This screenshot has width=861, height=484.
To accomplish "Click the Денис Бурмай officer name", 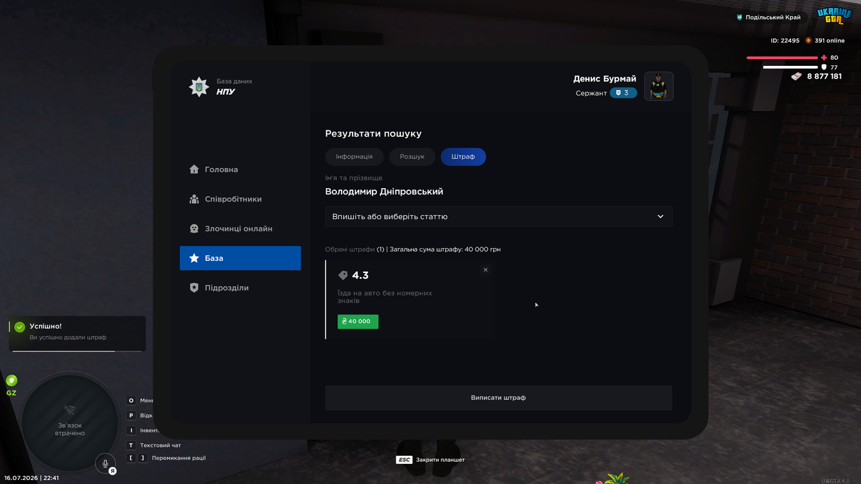I will click(605, 79).
